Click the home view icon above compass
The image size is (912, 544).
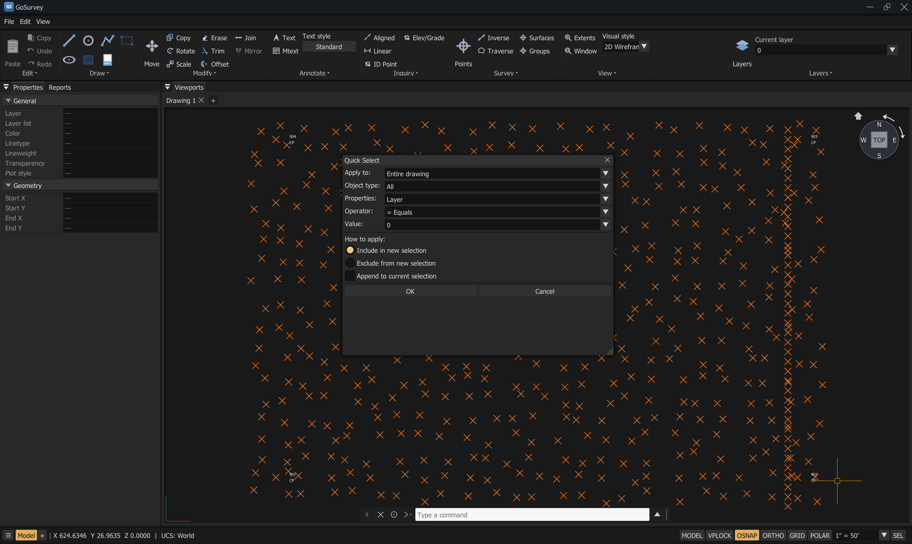[858, 116]
